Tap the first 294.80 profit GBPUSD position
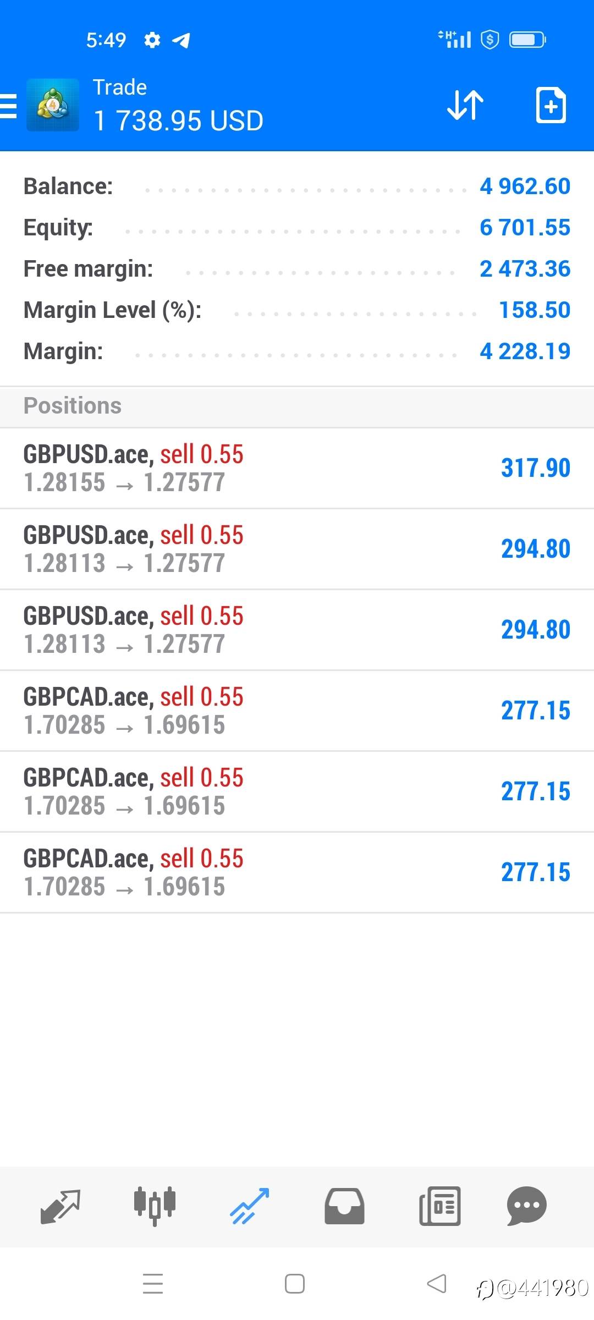 tap(297, 549)
